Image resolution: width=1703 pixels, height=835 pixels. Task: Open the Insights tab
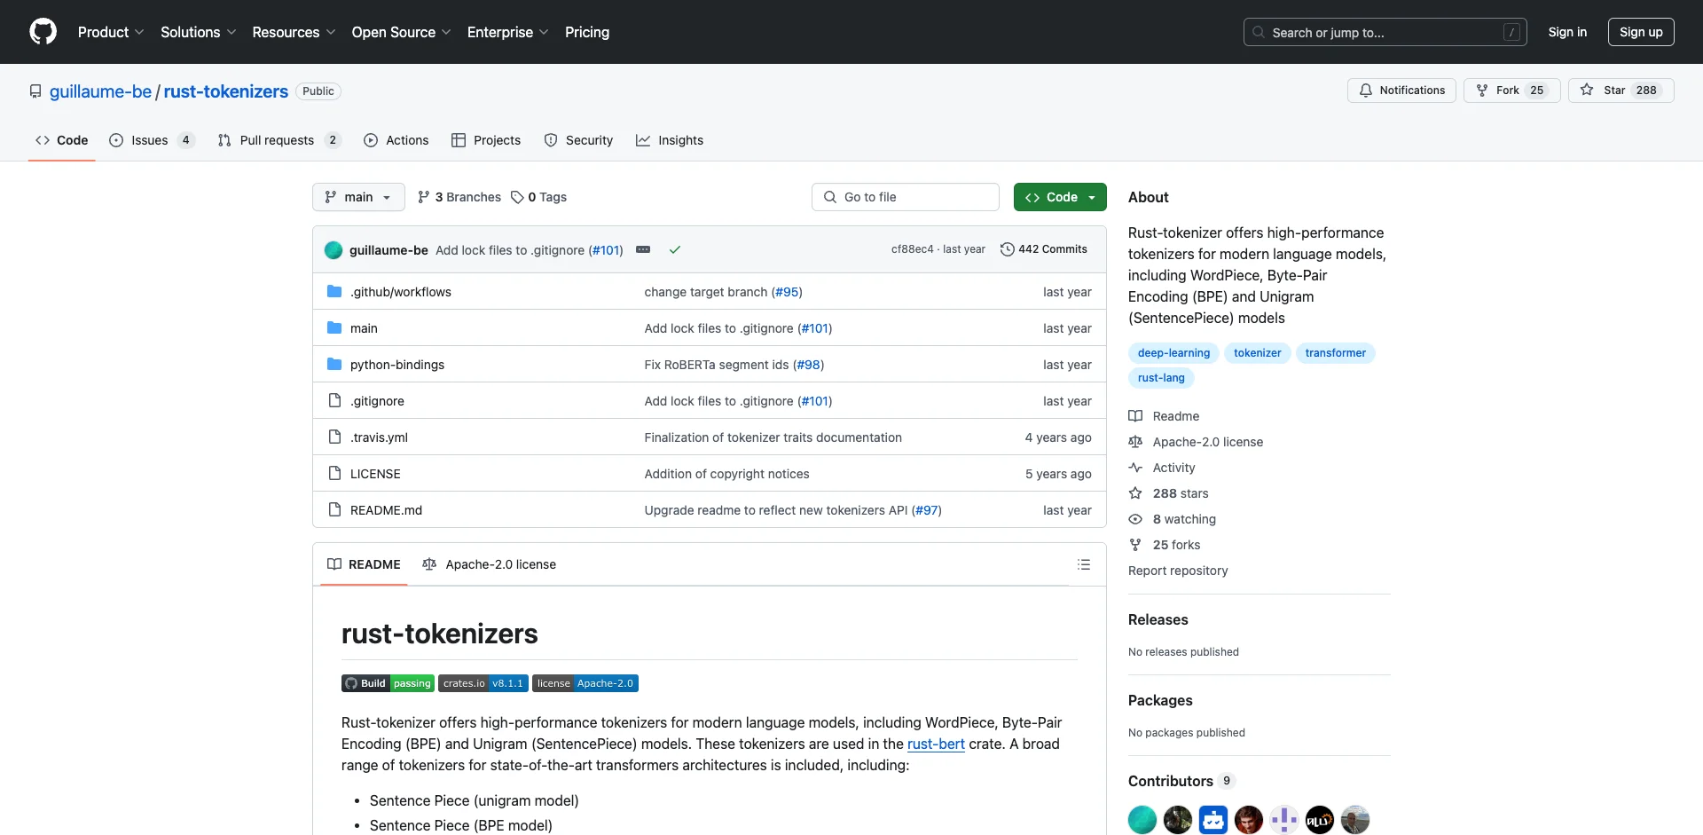click(x=670, y=140)
